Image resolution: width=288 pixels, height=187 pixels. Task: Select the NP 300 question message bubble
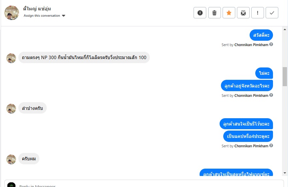[x=84, y=57]
